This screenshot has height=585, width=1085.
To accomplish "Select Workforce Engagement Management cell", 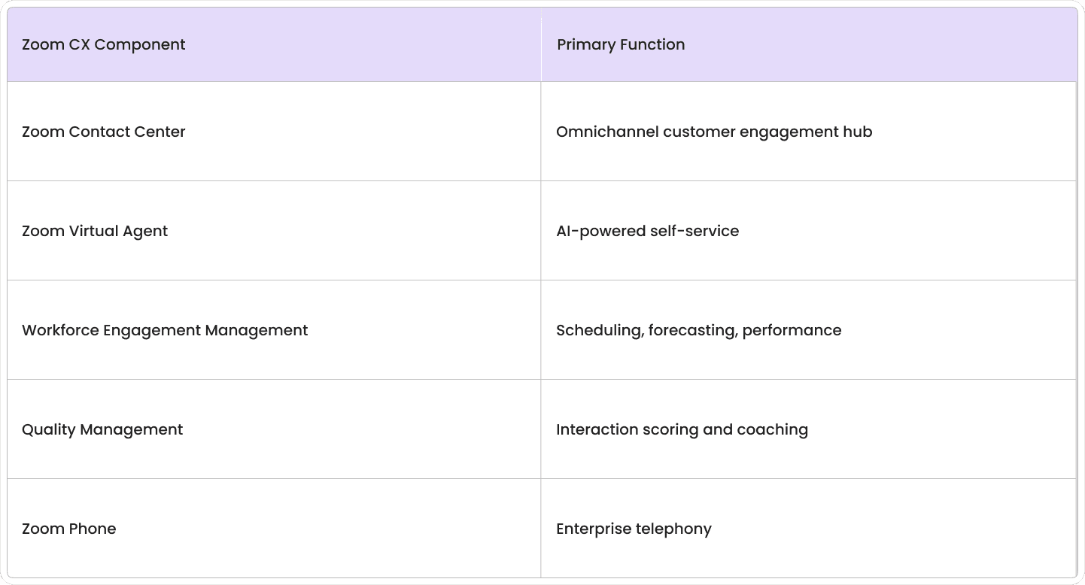I will [274, 330].
